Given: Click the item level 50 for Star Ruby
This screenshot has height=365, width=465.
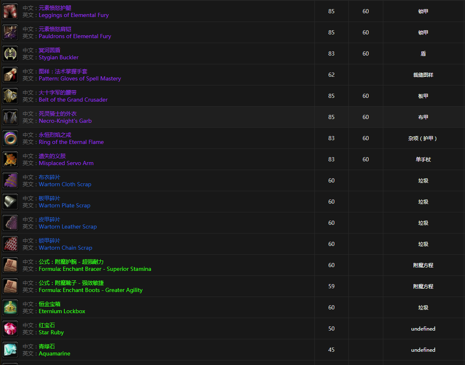Looking at the screenshot, I should pyautogui.click(x=331, y=328).
